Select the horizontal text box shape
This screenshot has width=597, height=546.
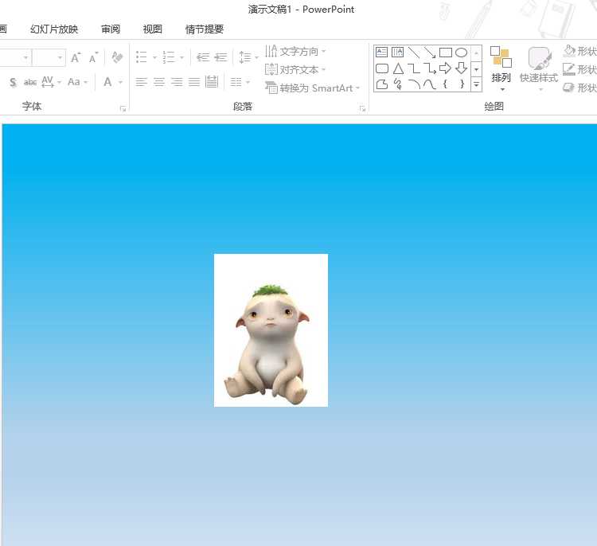click(381, 53)
